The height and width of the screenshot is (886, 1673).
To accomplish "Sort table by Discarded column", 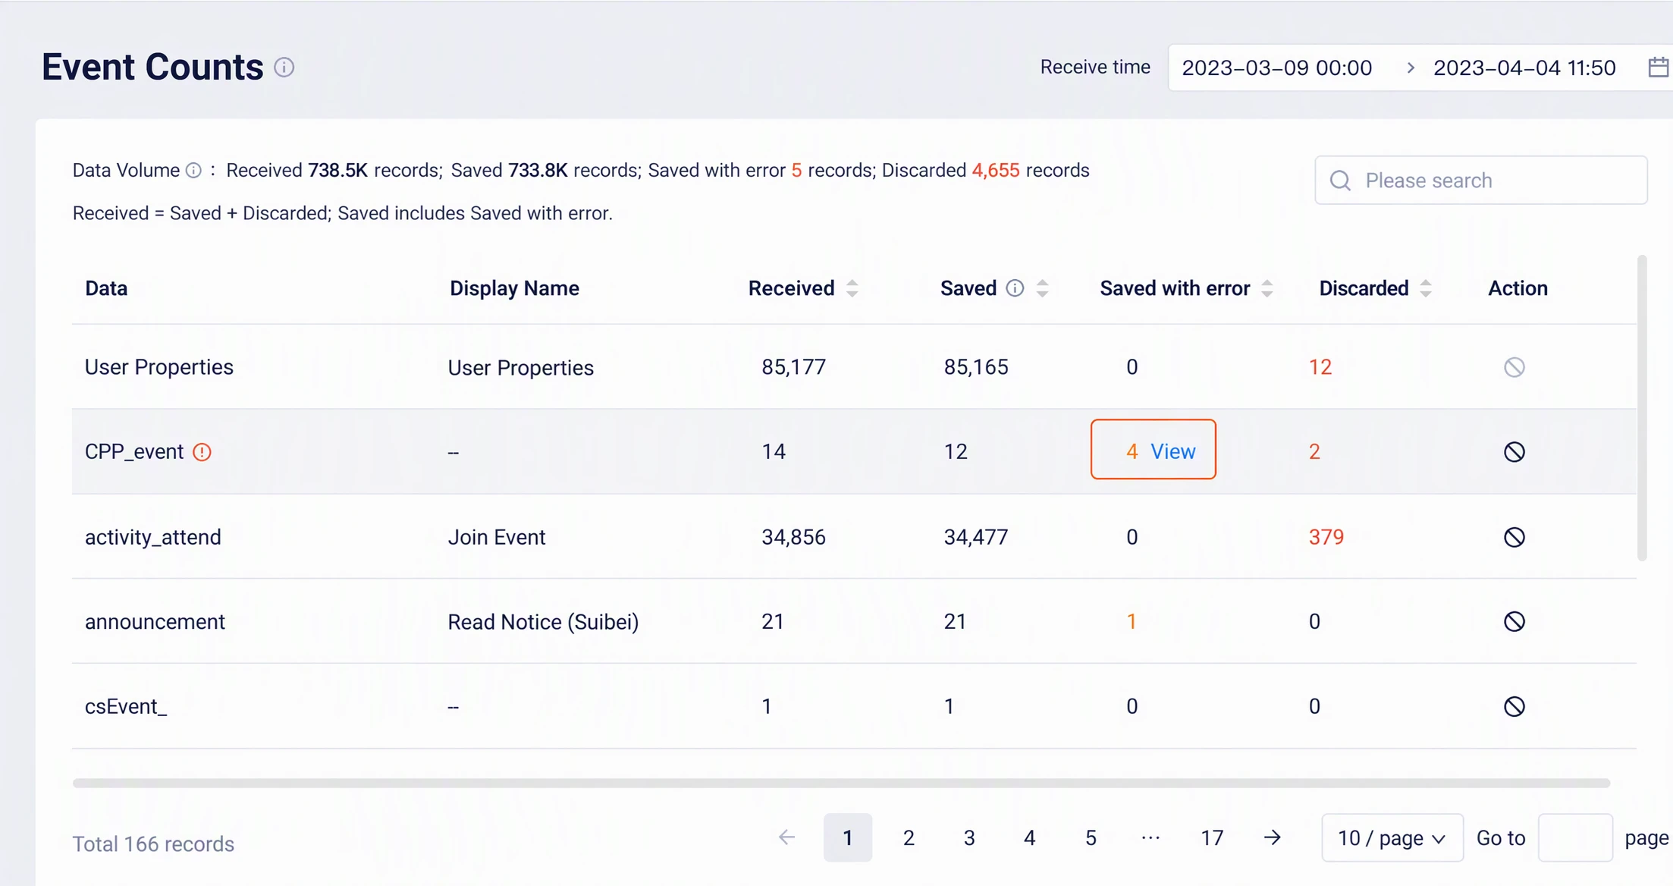I will [x=1426, y=288].
